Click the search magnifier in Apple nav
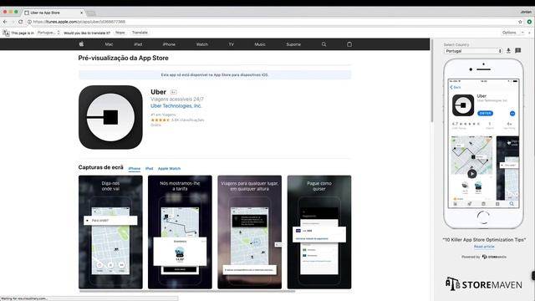 click(x=324, y=44)
